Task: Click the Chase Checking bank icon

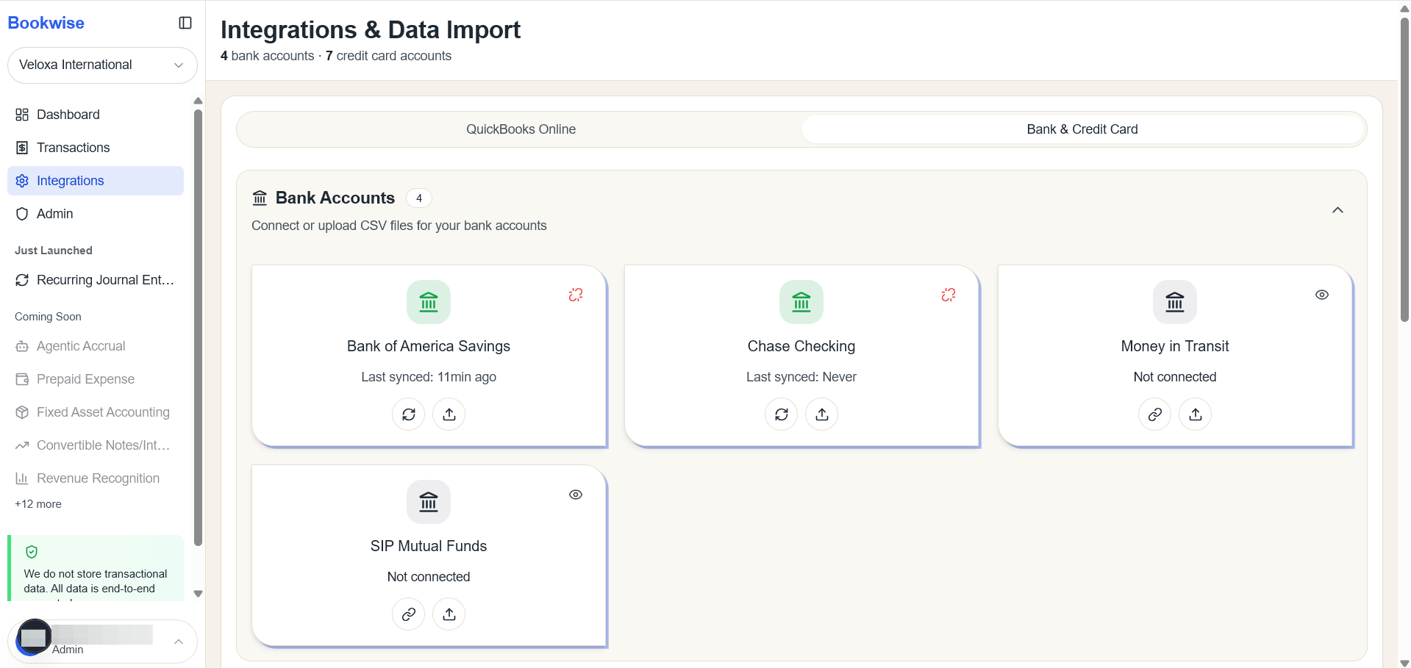Action: click(801, 302)
